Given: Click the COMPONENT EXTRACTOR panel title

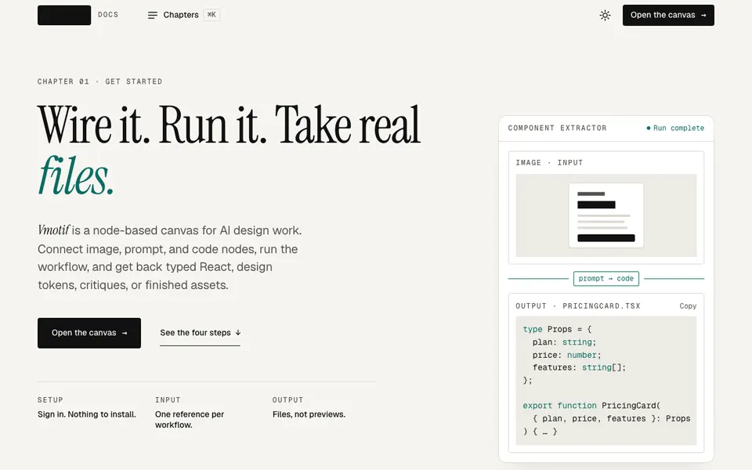Looking at the screenshot, I should point(557,128).
